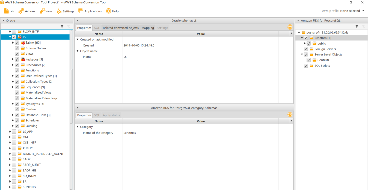The width and height of the screenshot is (368, 190).
Task: Collapse the LS schema node
Action: 10,37
